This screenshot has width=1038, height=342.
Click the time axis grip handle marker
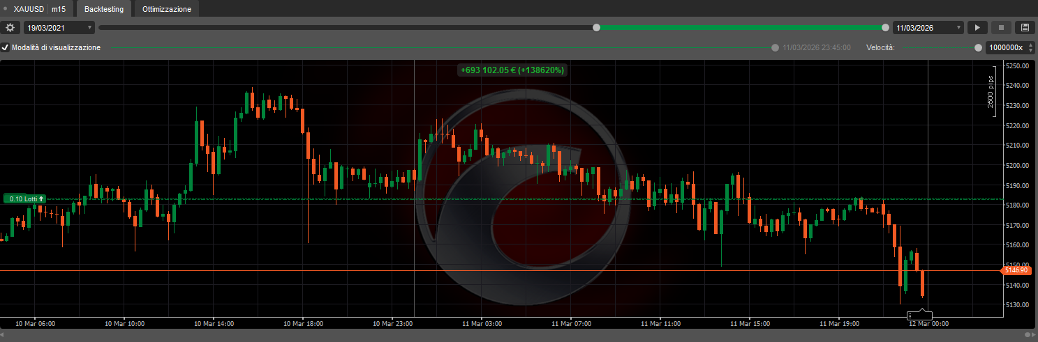pos(919,316)
